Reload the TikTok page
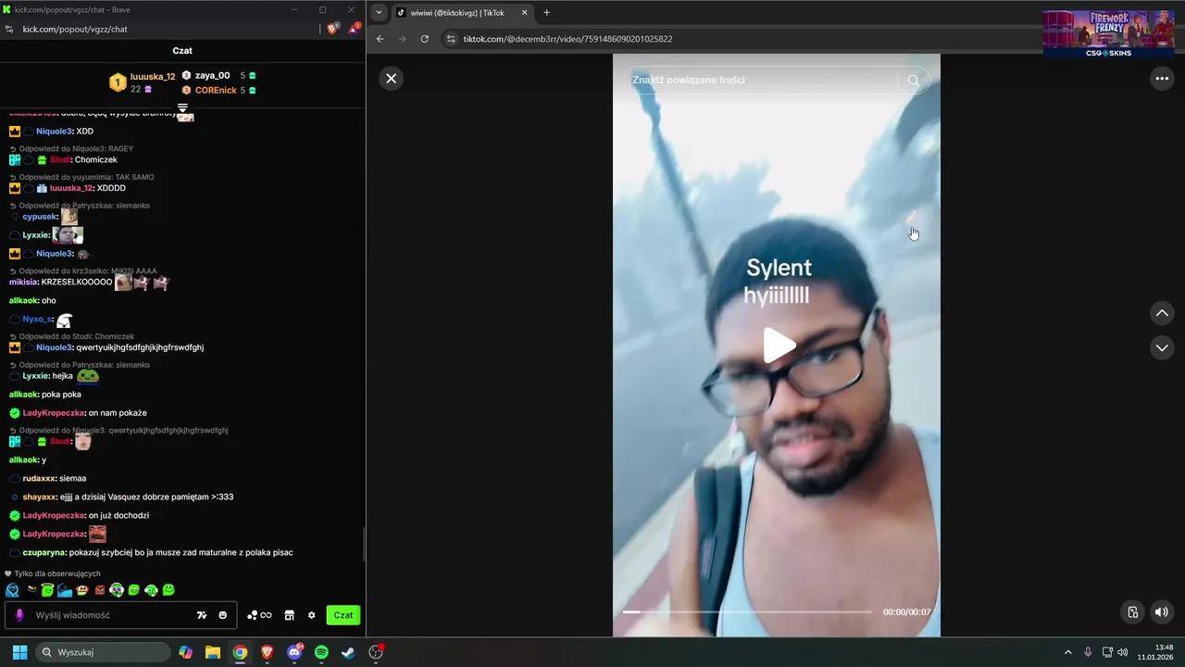Screen dimensions: 1185x667 (424, 39)
